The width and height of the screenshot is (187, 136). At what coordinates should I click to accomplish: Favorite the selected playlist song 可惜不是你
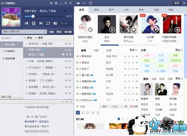coord(63,54)
